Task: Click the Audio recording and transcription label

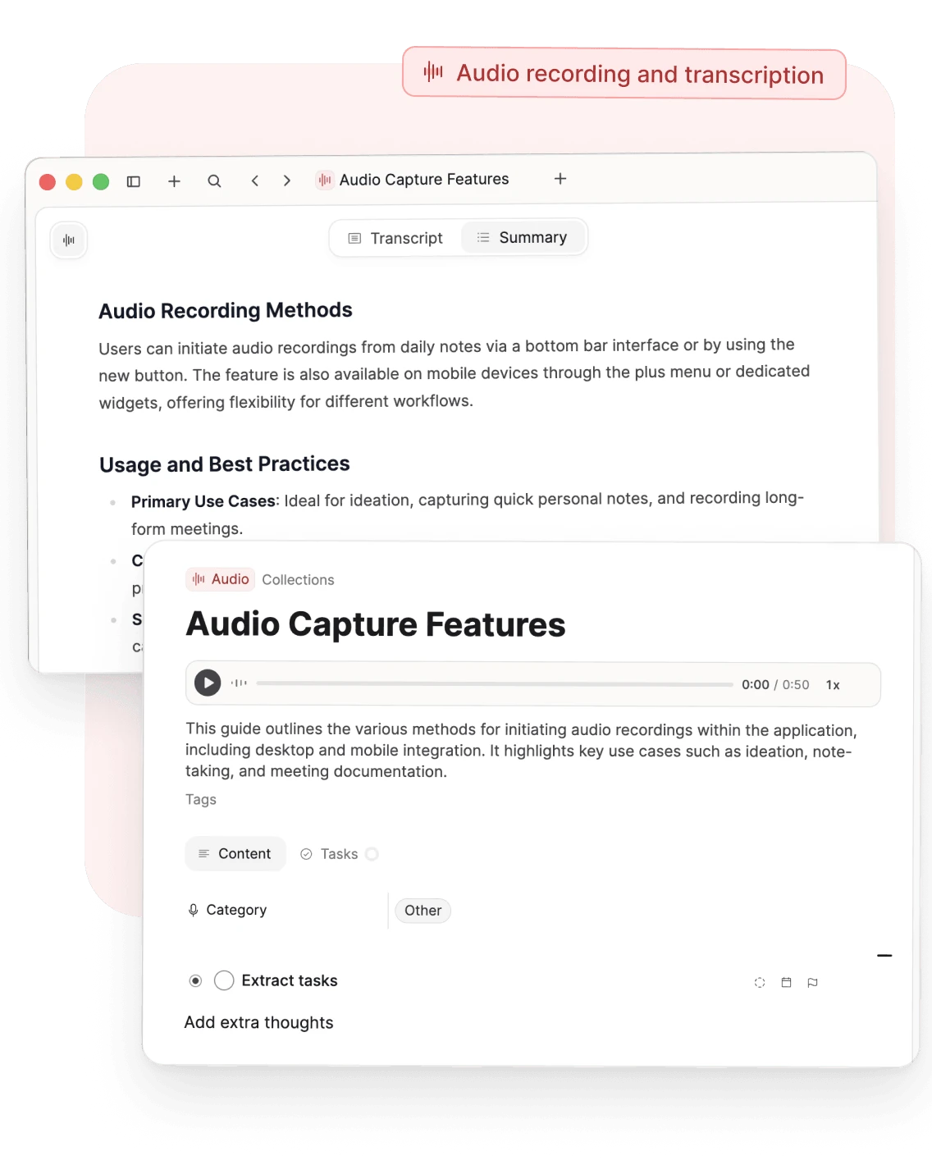Action: pyautogui.click(x=624, y=74)
